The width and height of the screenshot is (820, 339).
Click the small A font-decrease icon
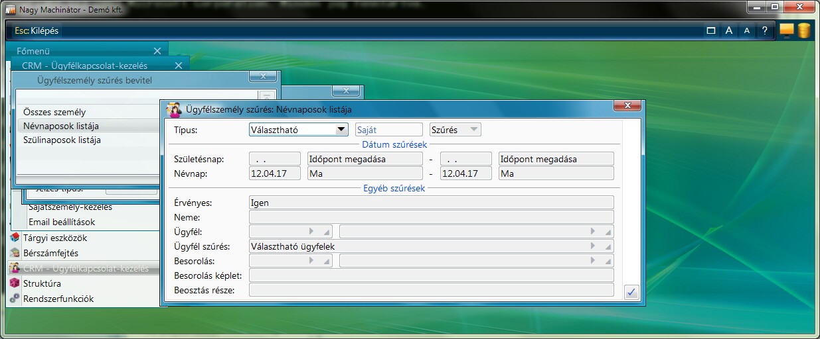[x=746, y=30]
